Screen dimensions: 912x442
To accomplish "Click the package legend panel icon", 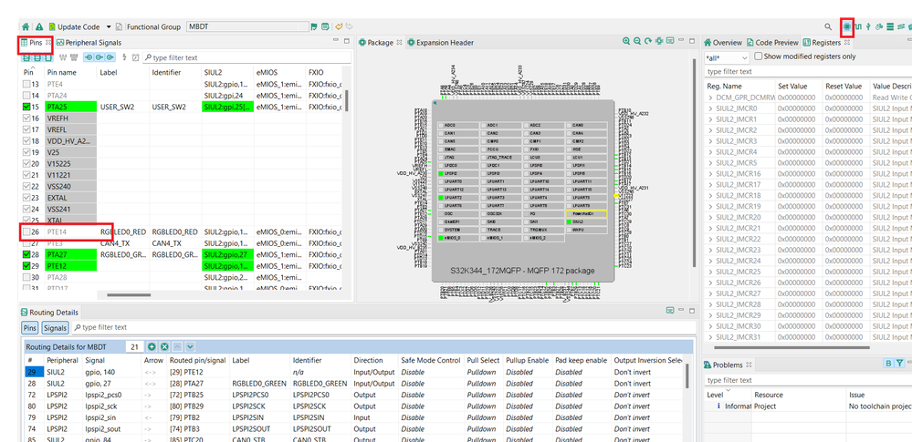I will click(x=670, y=41).
